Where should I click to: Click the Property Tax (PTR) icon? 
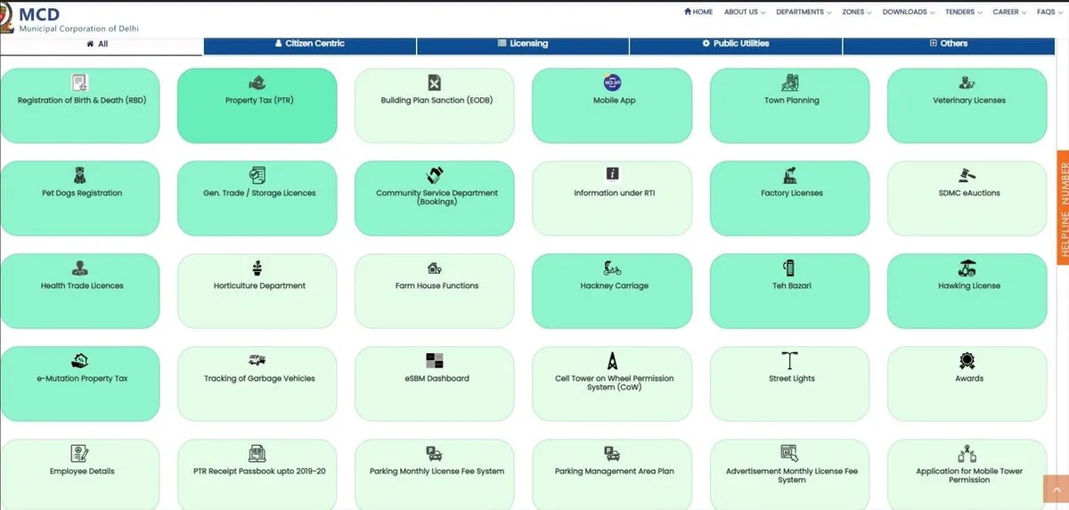257,83
